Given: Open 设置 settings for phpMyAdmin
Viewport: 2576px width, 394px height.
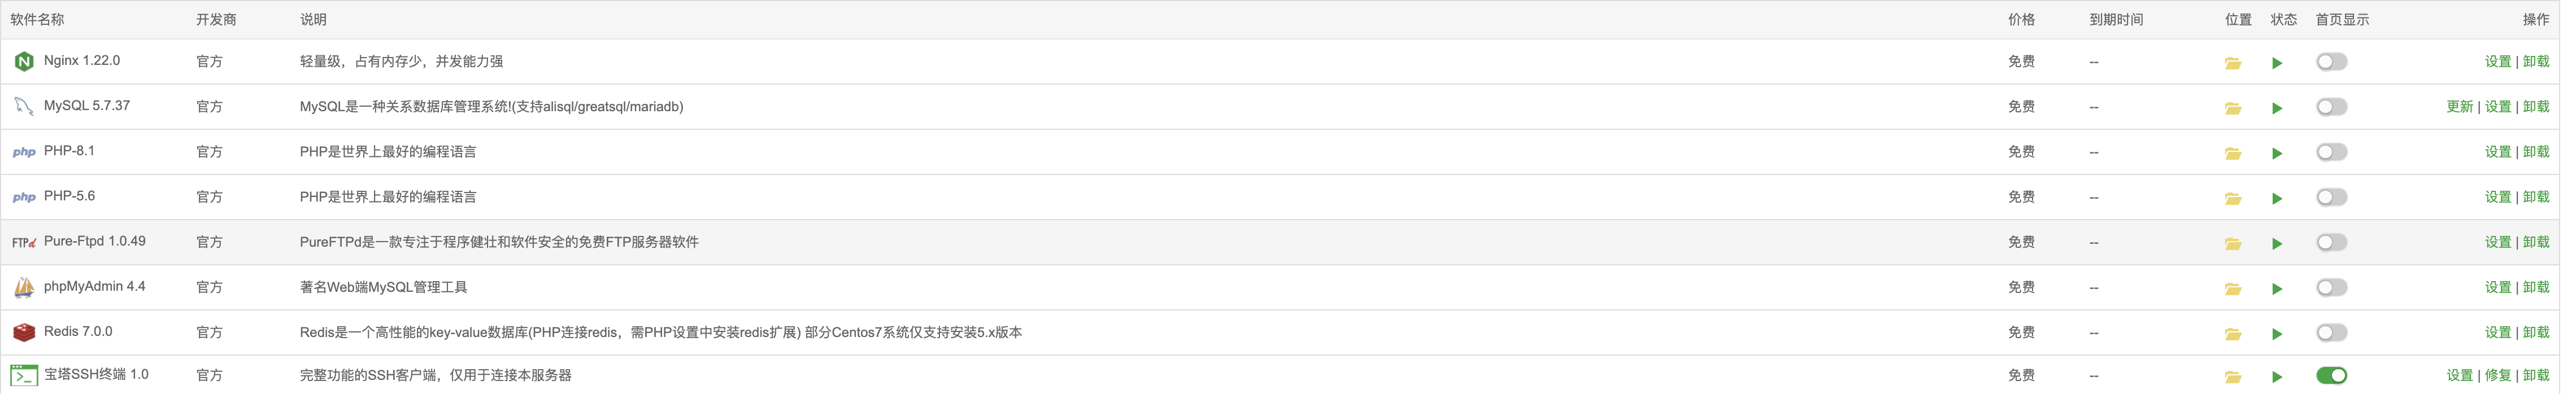Looking at the screenshot, I should pyautogui.click(x=2497, y=288).
